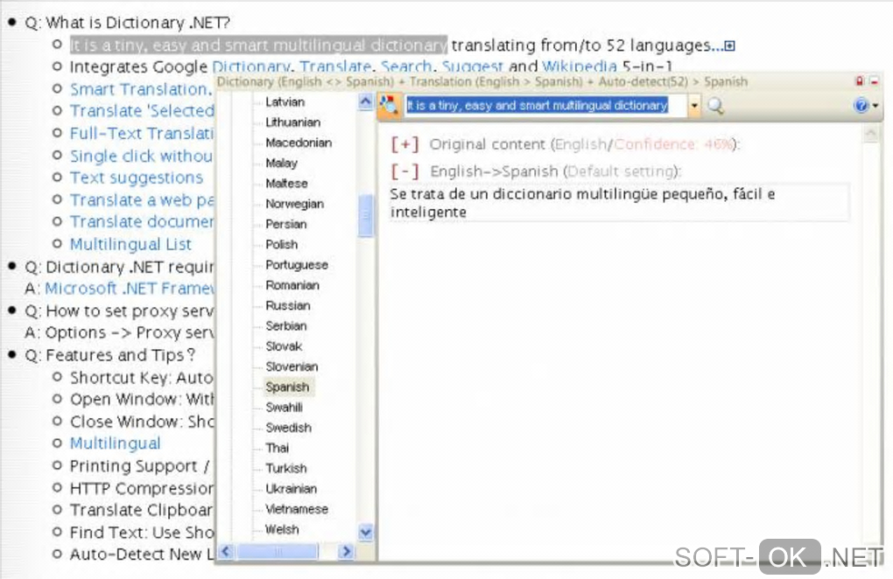Click the language list scroll up arrow

pos(366,101)
